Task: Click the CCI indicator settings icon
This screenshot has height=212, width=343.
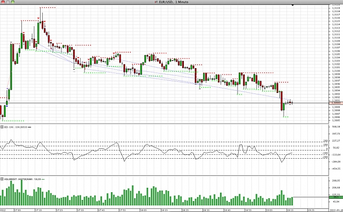Action: point(2,127)
